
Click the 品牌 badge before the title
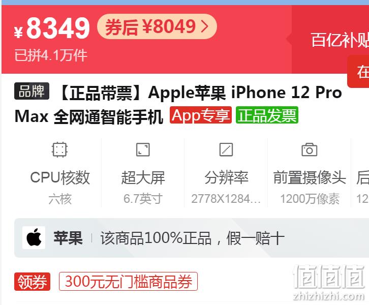pyautogui.click(x=32, y=91)
